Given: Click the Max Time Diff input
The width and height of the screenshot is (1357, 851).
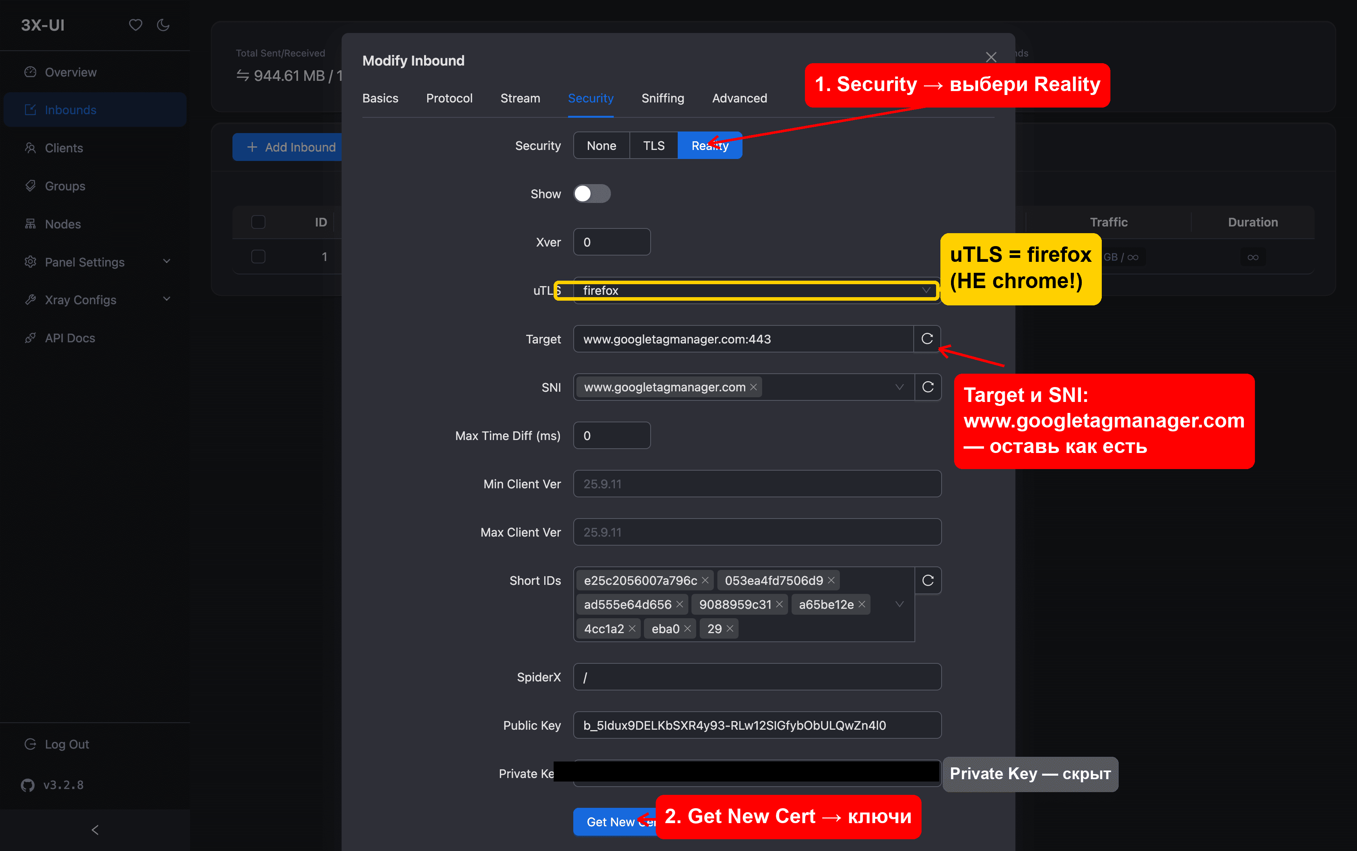Looking at the screenshot, I should (612, 436).
